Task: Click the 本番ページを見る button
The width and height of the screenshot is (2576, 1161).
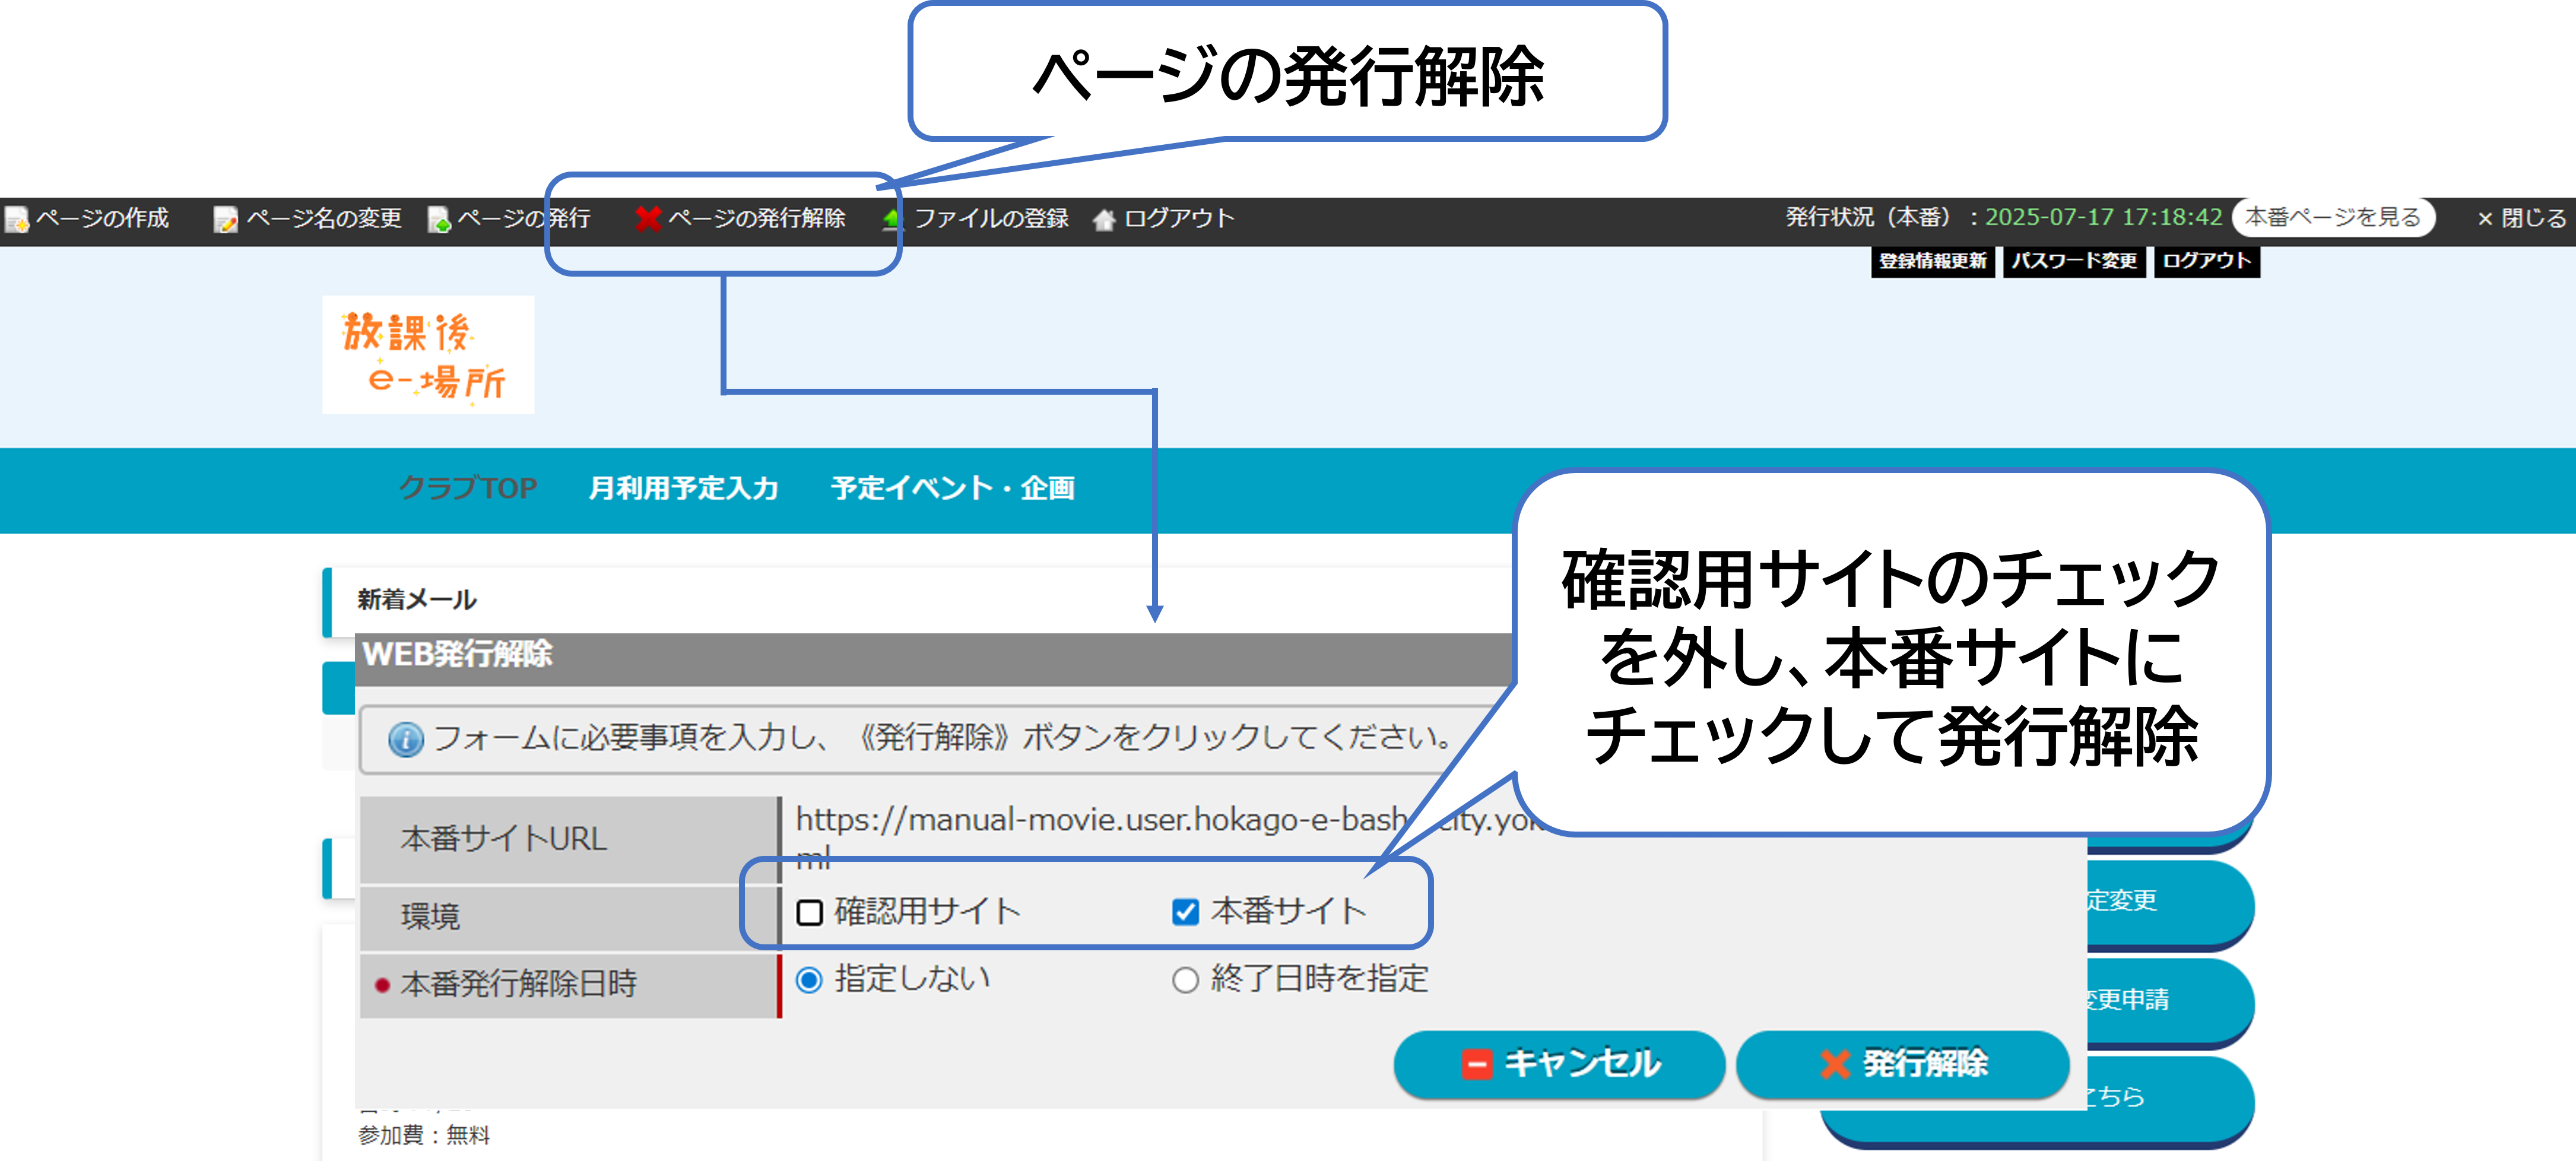Action: 2332,217
